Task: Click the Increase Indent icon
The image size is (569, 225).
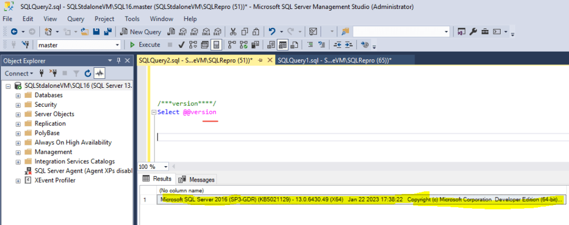Action: tap(349, 44)
